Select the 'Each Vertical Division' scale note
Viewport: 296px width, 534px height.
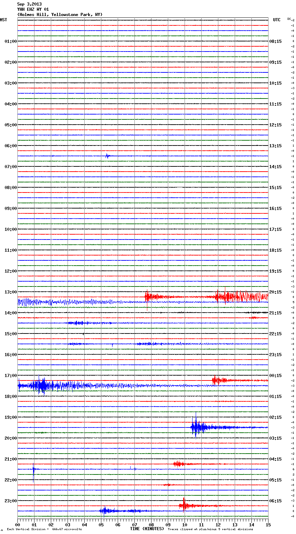[x=44, y=529]
